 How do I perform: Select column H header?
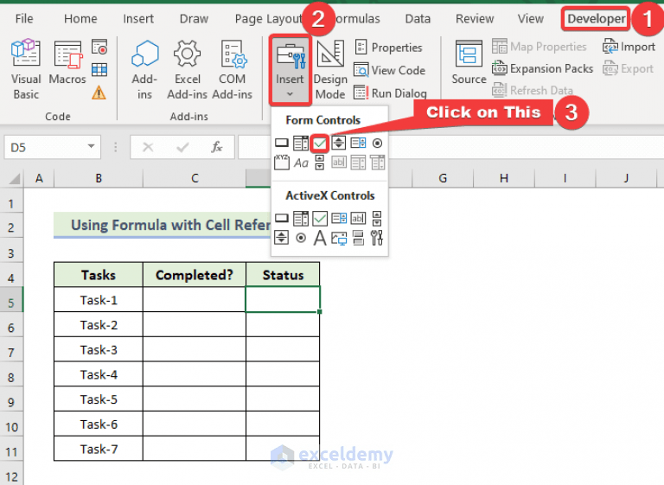pos(504,178)
